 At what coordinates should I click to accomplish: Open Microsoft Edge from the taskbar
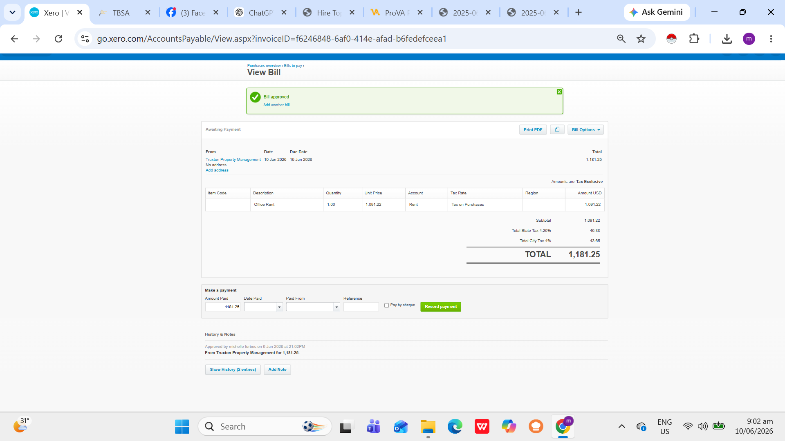455,427
